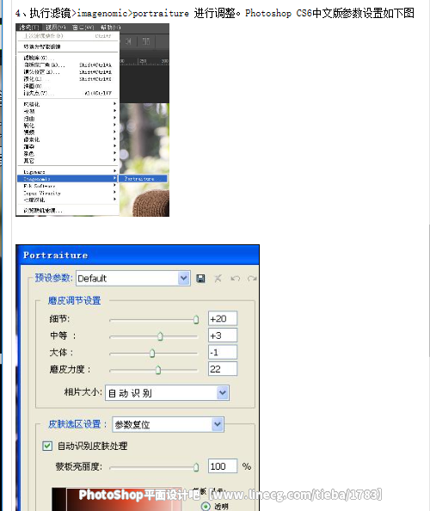Click the 皮肤选区设置 label

click(x=77, y=424)
